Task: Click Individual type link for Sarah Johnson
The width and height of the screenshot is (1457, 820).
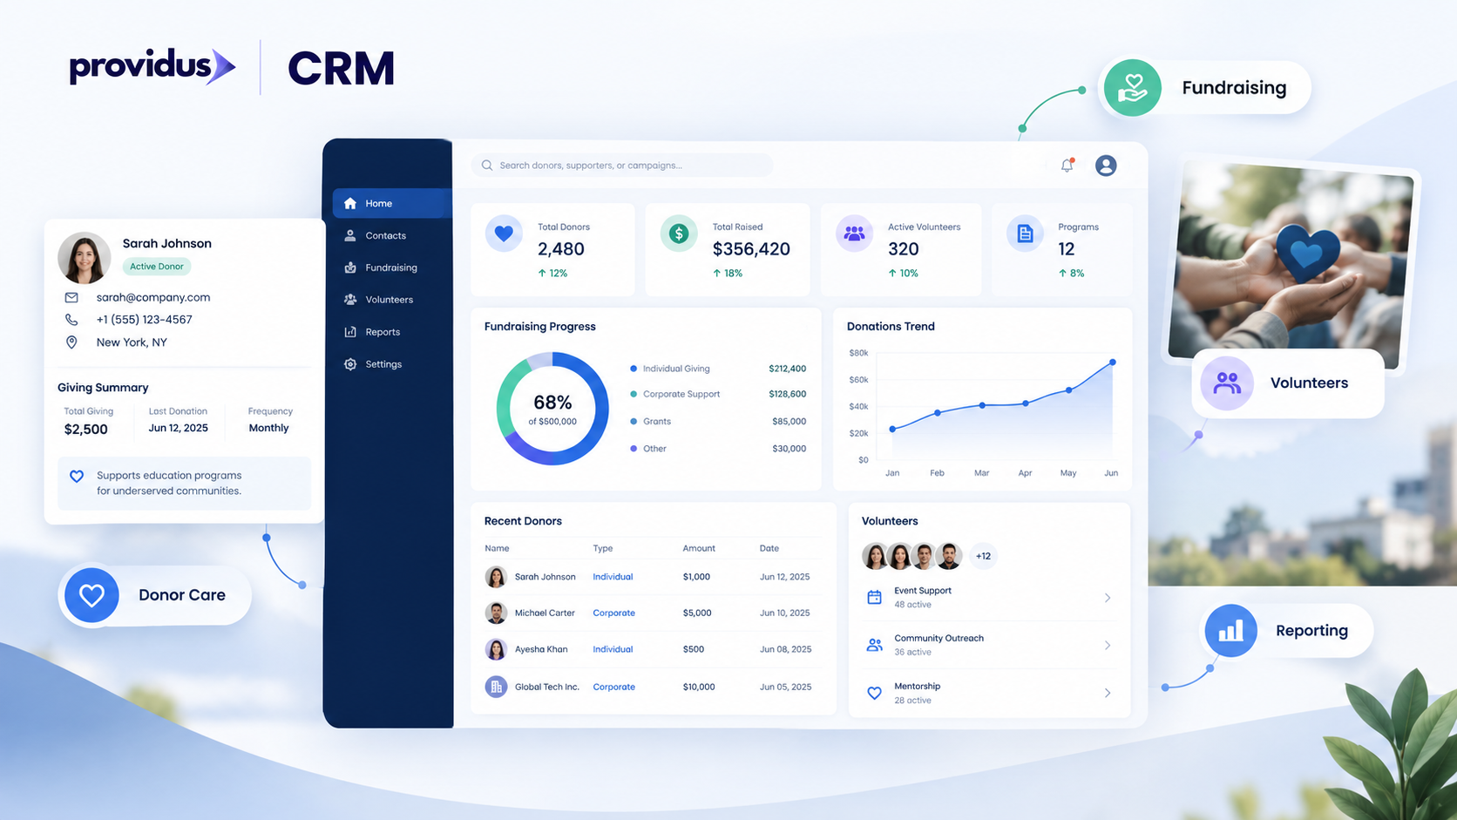Action: 613,577
